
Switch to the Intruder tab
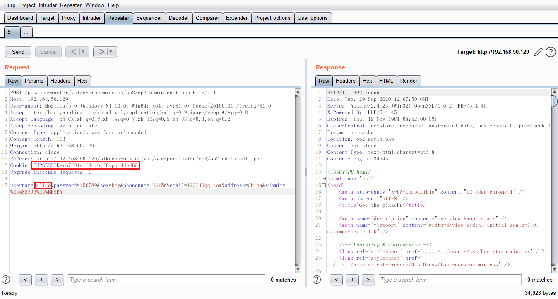(x=91, y=18)
